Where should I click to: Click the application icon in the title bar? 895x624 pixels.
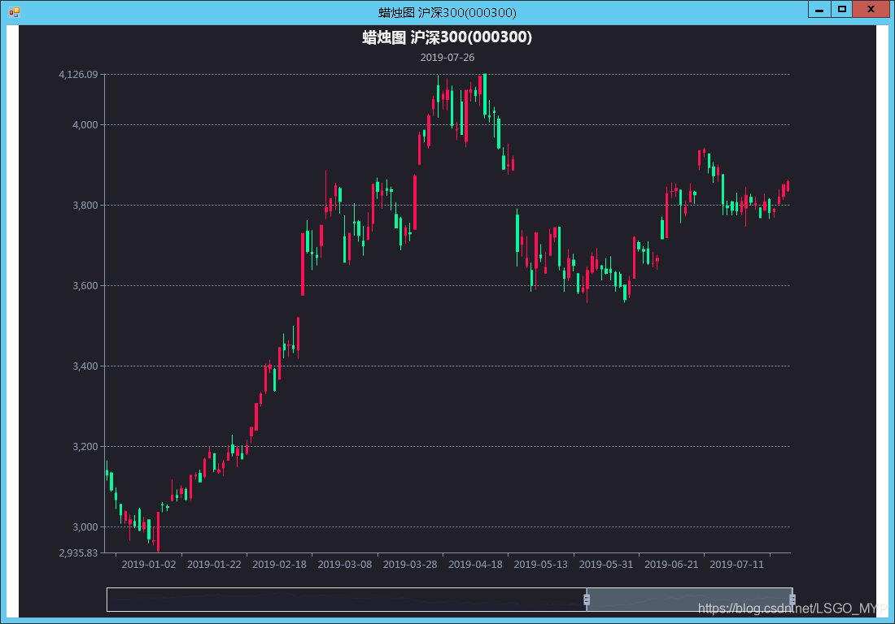15,12
